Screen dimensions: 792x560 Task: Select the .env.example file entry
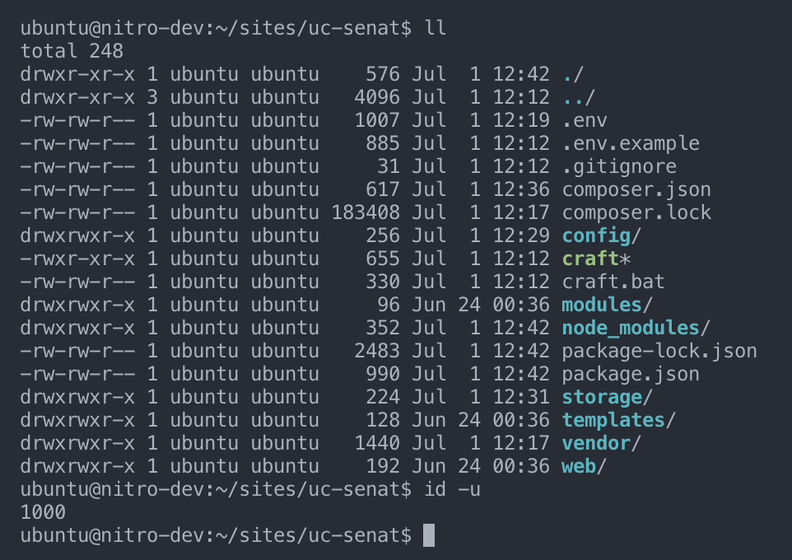pos(630,143)
